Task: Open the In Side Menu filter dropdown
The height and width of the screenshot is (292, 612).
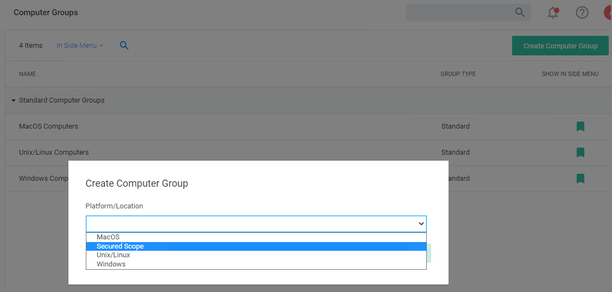Action: point(80,46)
